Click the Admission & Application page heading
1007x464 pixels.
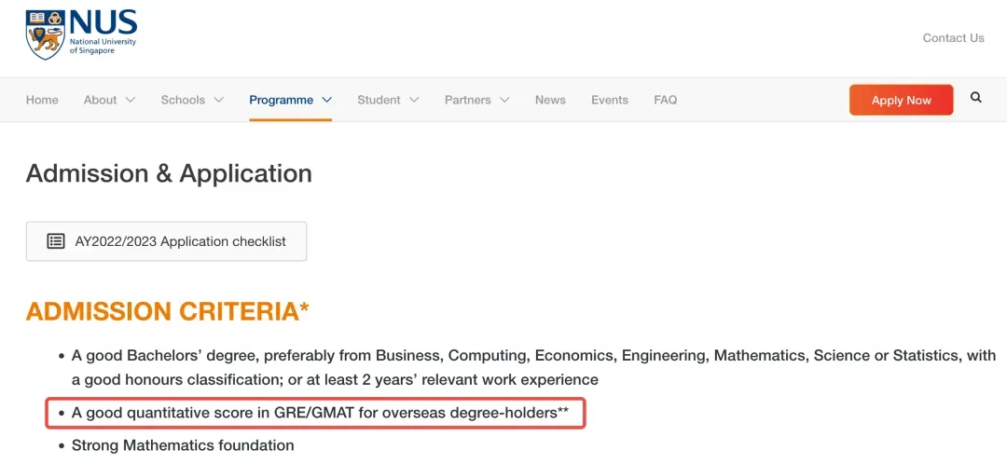click(169, 173)
